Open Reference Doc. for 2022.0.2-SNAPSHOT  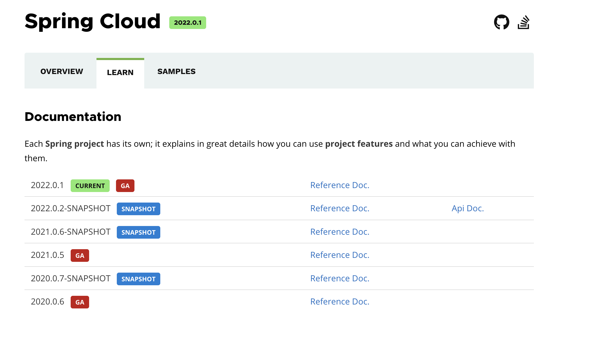340,208
